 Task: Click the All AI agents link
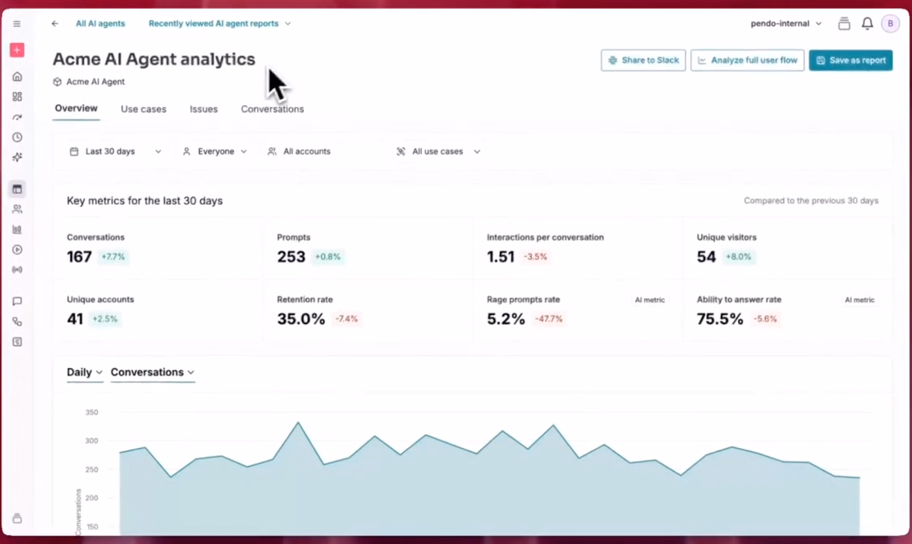click(100, 23)
